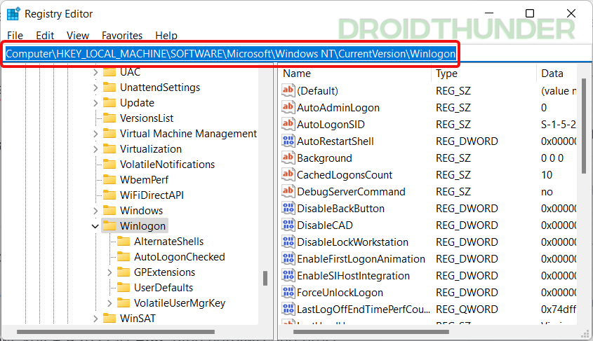This screenshot has width=593, height=341.
Task: Expand the Virtual Machine Management key
Action: click(x=95, y=134)
